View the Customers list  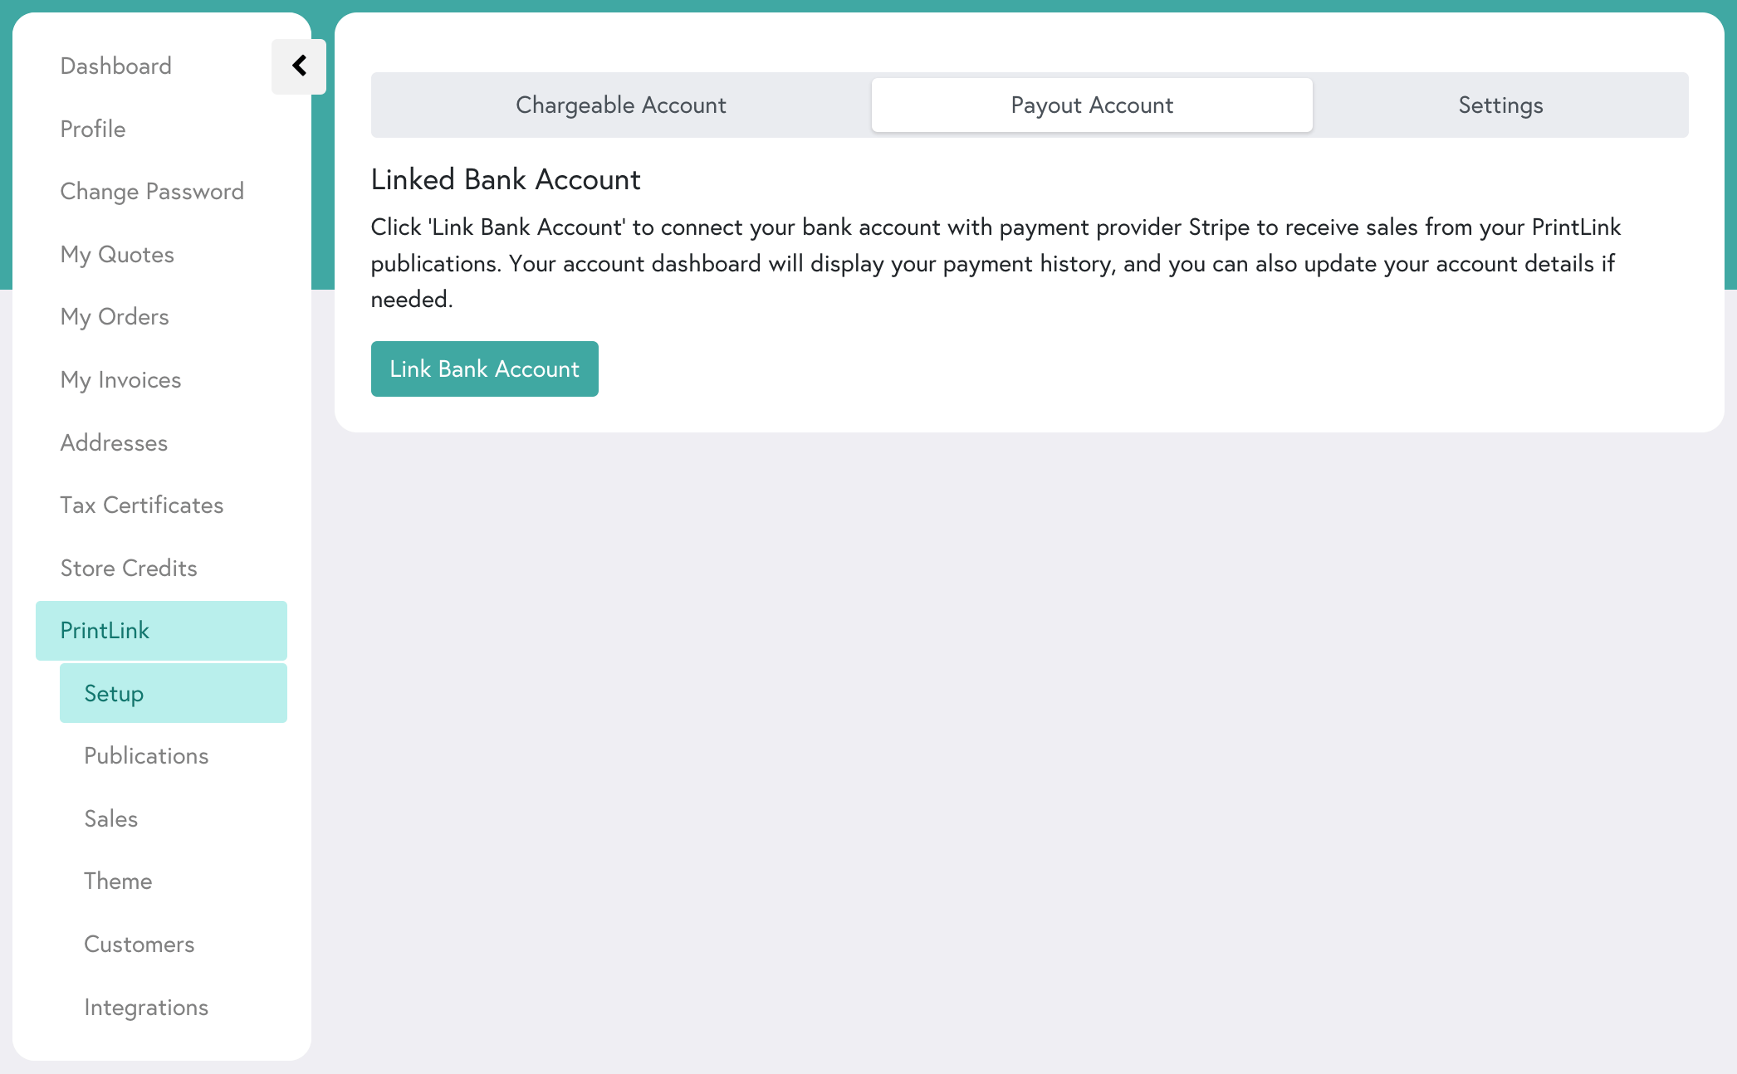[x=139, y=944]
